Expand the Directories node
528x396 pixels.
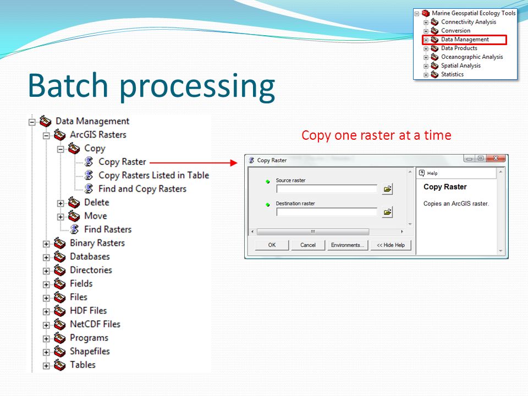(x=46, y=271)
